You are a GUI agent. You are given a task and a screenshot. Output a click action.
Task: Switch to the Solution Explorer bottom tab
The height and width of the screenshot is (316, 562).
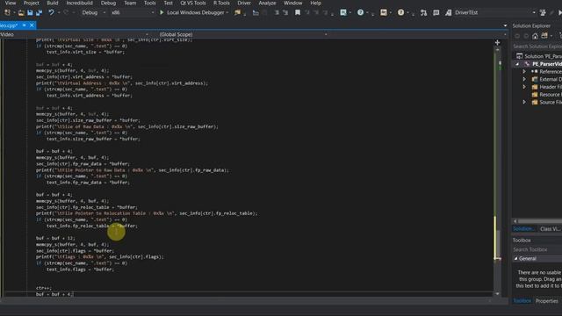[x=523, y=229]
